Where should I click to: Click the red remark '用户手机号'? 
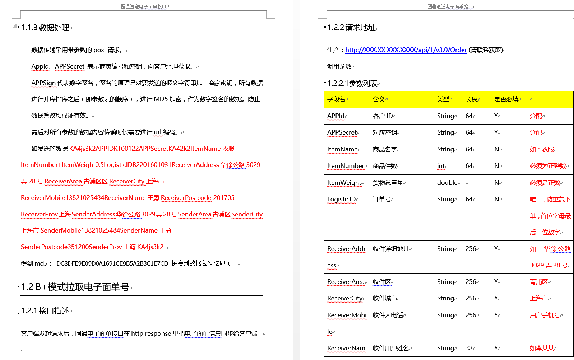pos(545,315)
